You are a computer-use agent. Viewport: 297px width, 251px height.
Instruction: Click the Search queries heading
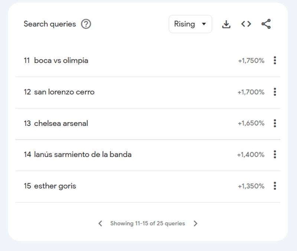50,24
